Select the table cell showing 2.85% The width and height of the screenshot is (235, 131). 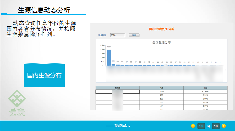pyautogui.click(x=205, y=103)
